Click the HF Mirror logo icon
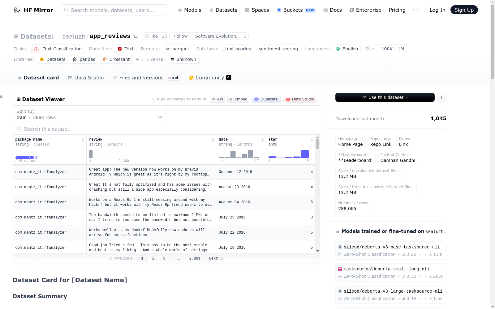 (x=17, y=10)
